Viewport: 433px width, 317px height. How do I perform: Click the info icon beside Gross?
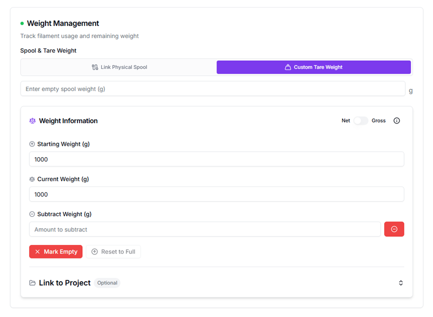(x=397, y=120)
